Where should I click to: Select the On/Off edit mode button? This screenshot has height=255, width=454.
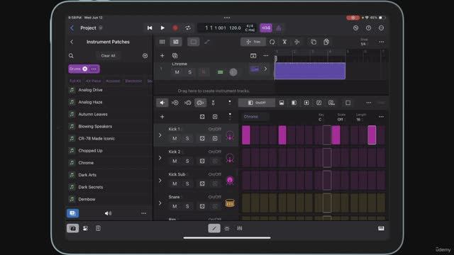[x=257, y=103]
